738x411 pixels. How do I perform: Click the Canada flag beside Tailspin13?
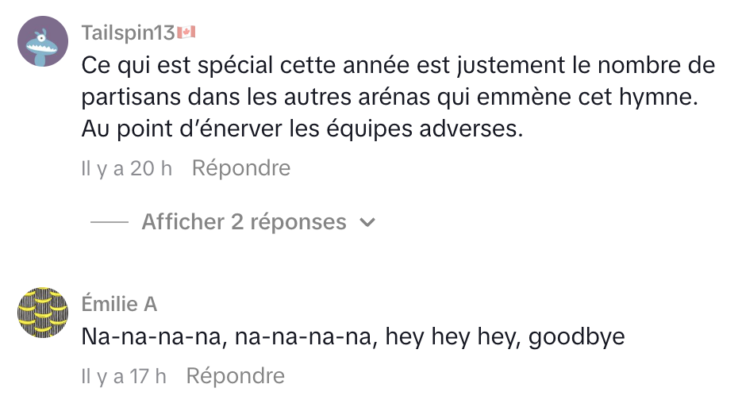pos(186,32)
